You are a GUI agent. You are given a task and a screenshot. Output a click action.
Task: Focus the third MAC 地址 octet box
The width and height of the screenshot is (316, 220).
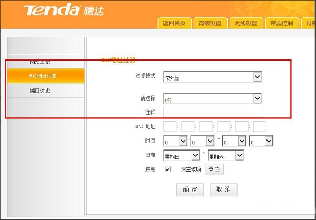pyautogui.click(x=206, y=126)
